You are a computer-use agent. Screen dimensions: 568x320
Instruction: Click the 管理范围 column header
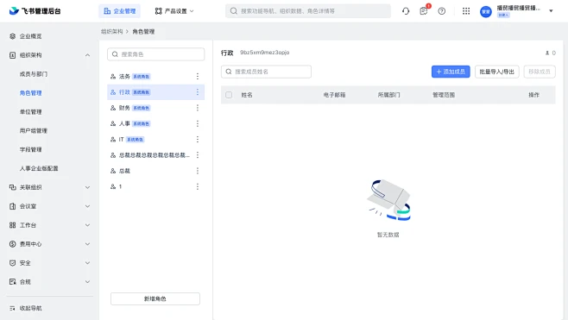pyautogui.click(x=444, y=95)
